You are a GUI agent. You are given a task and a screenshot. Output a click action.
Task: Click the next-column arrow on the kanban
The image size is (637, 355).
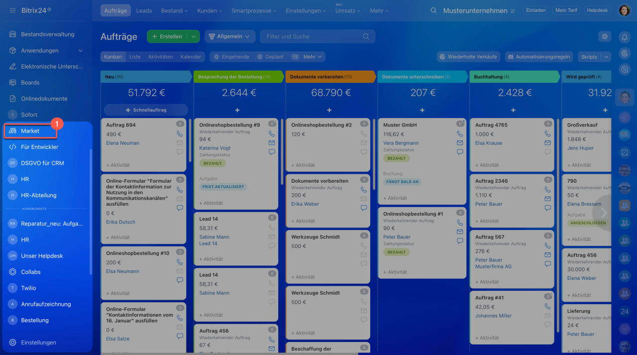[604, 213]
